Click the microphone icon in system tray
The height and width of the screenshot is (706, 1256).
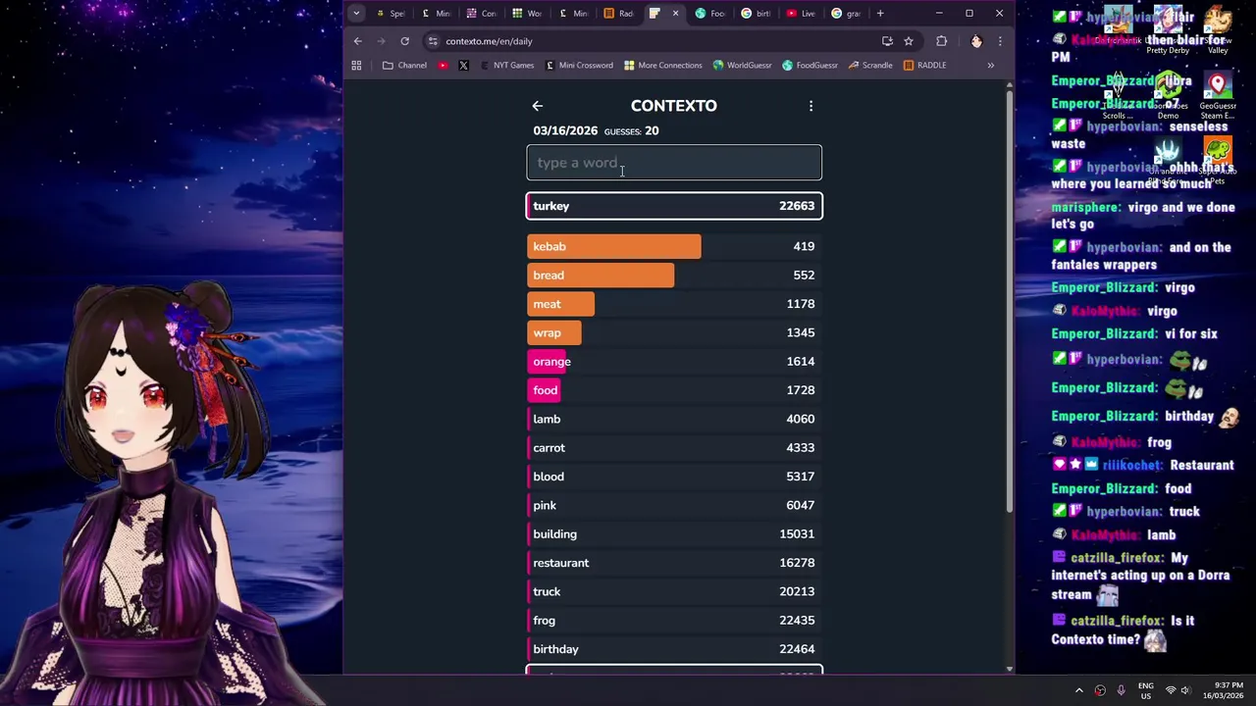point(1121,690)
